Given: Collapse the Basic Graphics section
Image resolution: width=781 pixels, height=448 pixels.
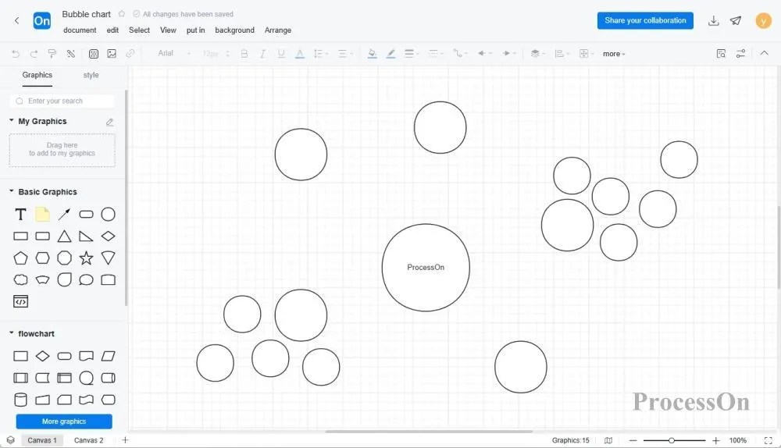Looking at the screenshot, I should [12, 191].
